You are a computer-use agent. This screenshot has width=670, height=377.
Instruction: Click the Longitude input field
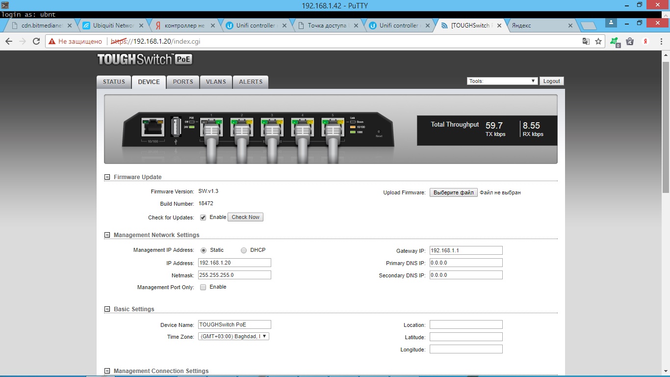pyautogui.click(x=466, y=350)
